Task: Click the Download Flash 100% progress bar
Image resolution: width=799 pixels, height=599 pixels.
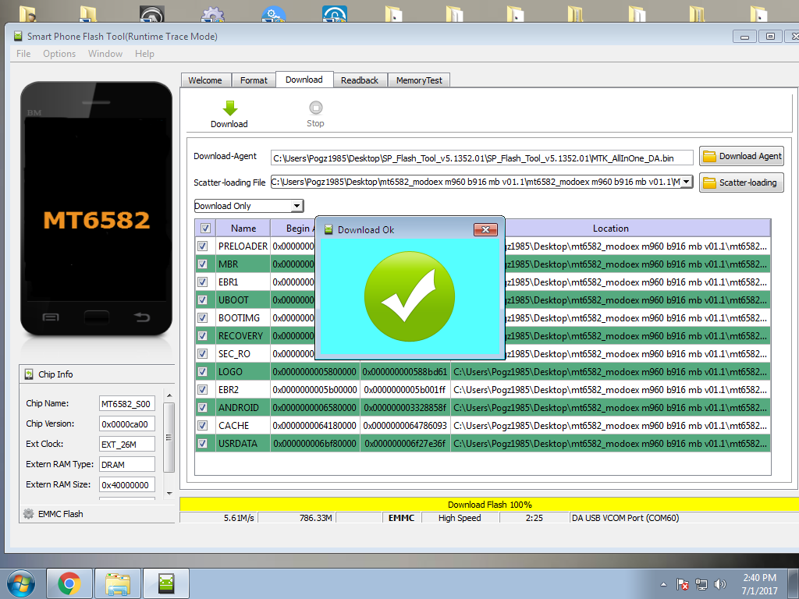Action: 490,505
